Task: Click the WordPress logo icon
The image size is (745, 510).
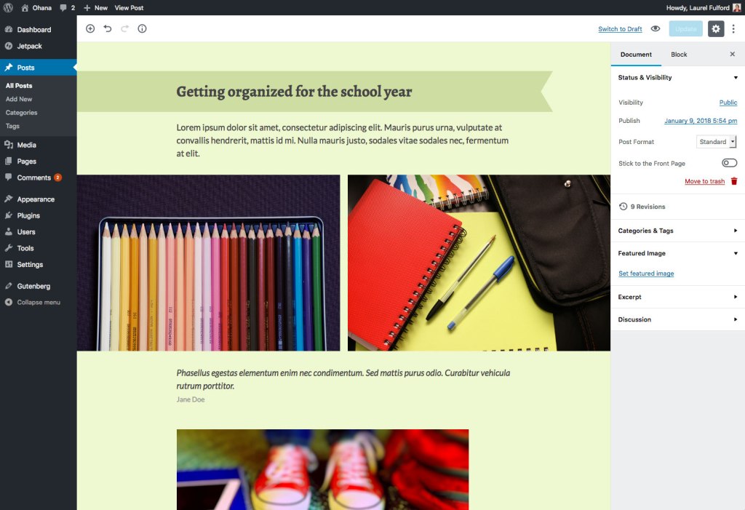Action: (x=9, y=7)
